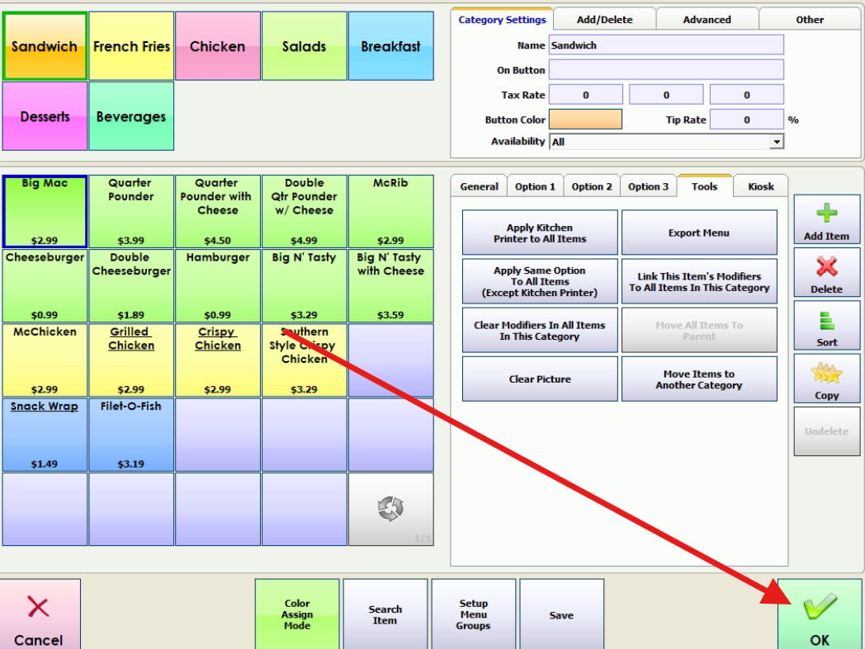Open the Option 2 tab
Image resolution: width=865 pixels, height=649 pixels.
tap(591, 186)
